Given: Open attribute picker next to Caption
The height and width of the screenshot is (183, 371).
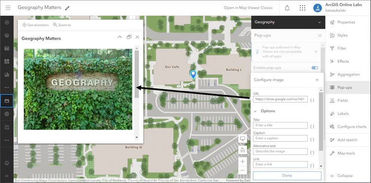Looking at the screenshot, I should point(312,139).
